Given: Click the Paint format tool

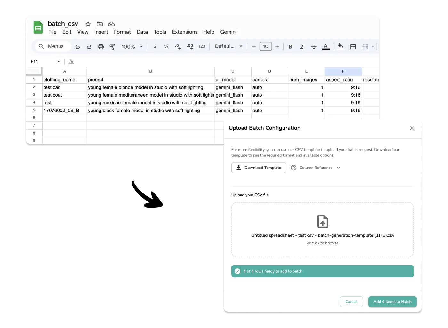Looking at the screenshot, I should tap(112, 46).
